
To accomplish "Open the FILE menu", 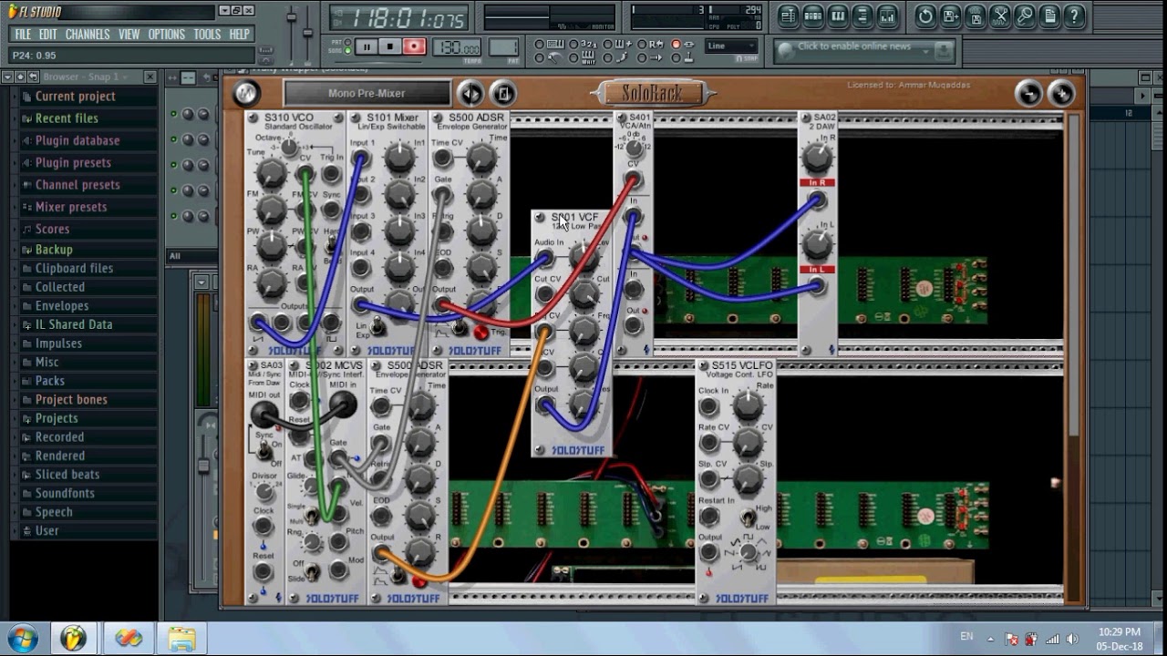I will coord(23,34).
